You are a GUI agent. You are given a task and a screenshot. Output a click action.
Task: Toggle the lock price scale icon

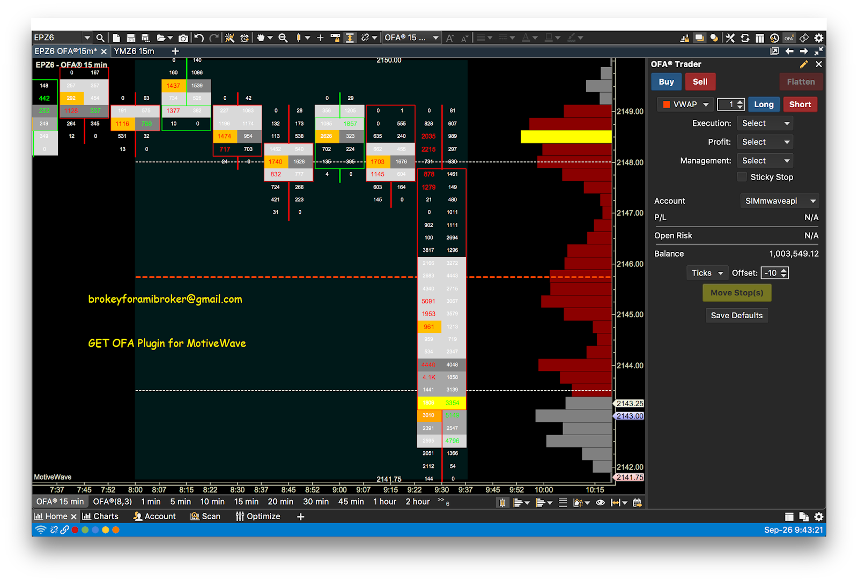pos(335,38)
